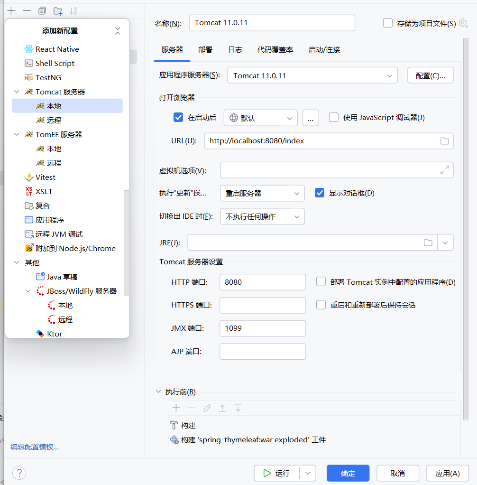Open the 不执行任何操作 dropdown
The image size is (477, 485).
point(263,216)
